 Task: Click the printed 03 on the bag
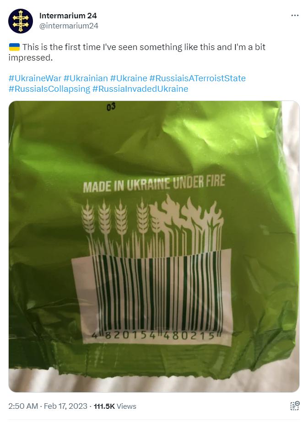coord(111,107)
